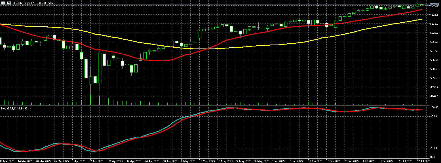This screenshot has width=441, height=163.
Task: Click the 3 Jun 2025 date label
Action: 278,161
